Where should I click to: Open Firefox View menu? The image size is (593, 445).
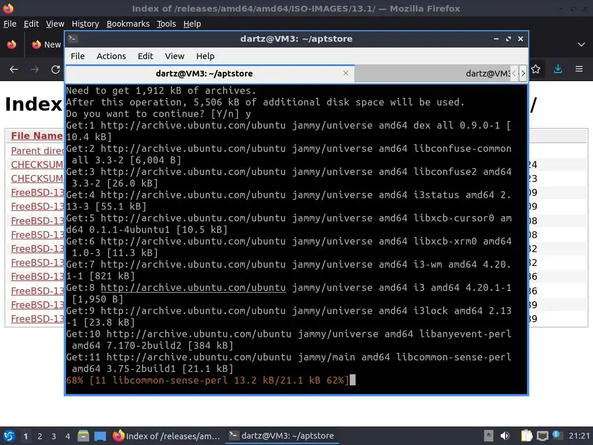point(55,24)
